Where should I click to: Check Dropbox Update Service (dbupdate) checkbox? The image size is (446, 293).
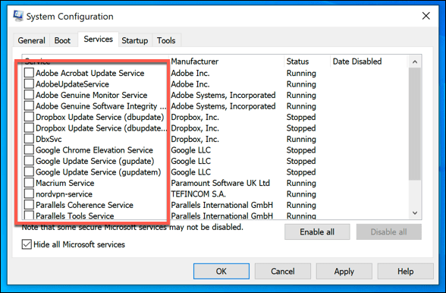pyautogui.click(x=29, y=117)
